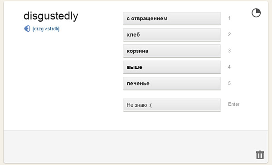This screenshot has width=272, height=165.
Task: Click the "Enter" shortcut hint label
Action: point(233,104)
